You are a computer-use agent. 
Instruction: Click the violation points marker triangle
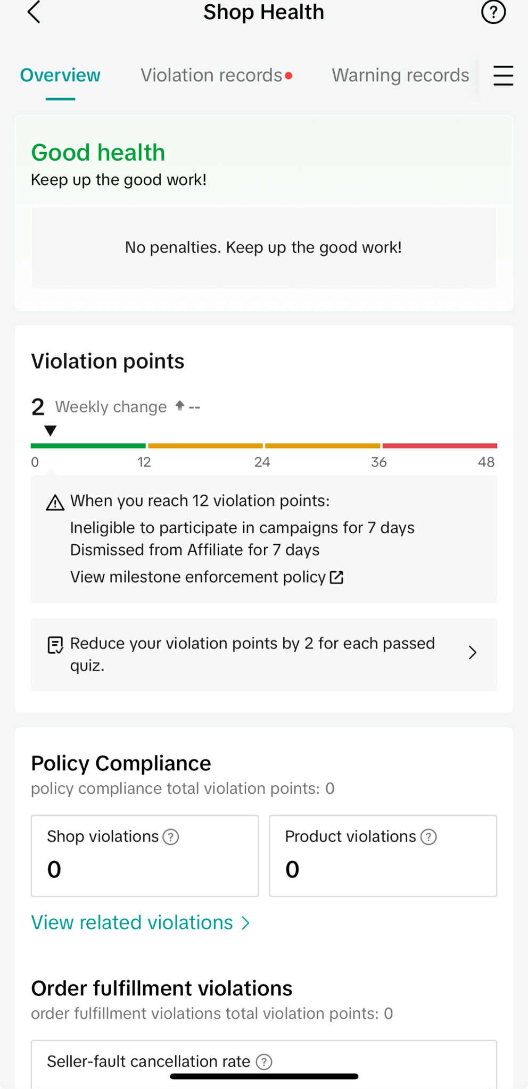pos(51,430)
